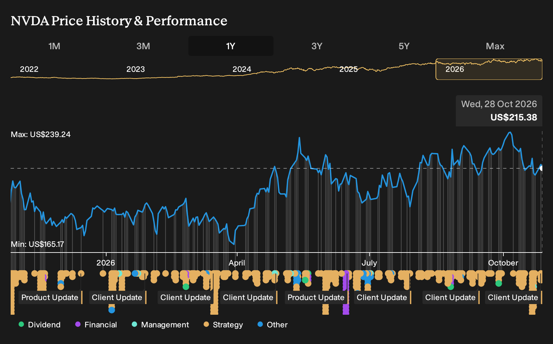Toggle the Management events legend item
This screenshot has width=553, height=344.
[160, 325]
